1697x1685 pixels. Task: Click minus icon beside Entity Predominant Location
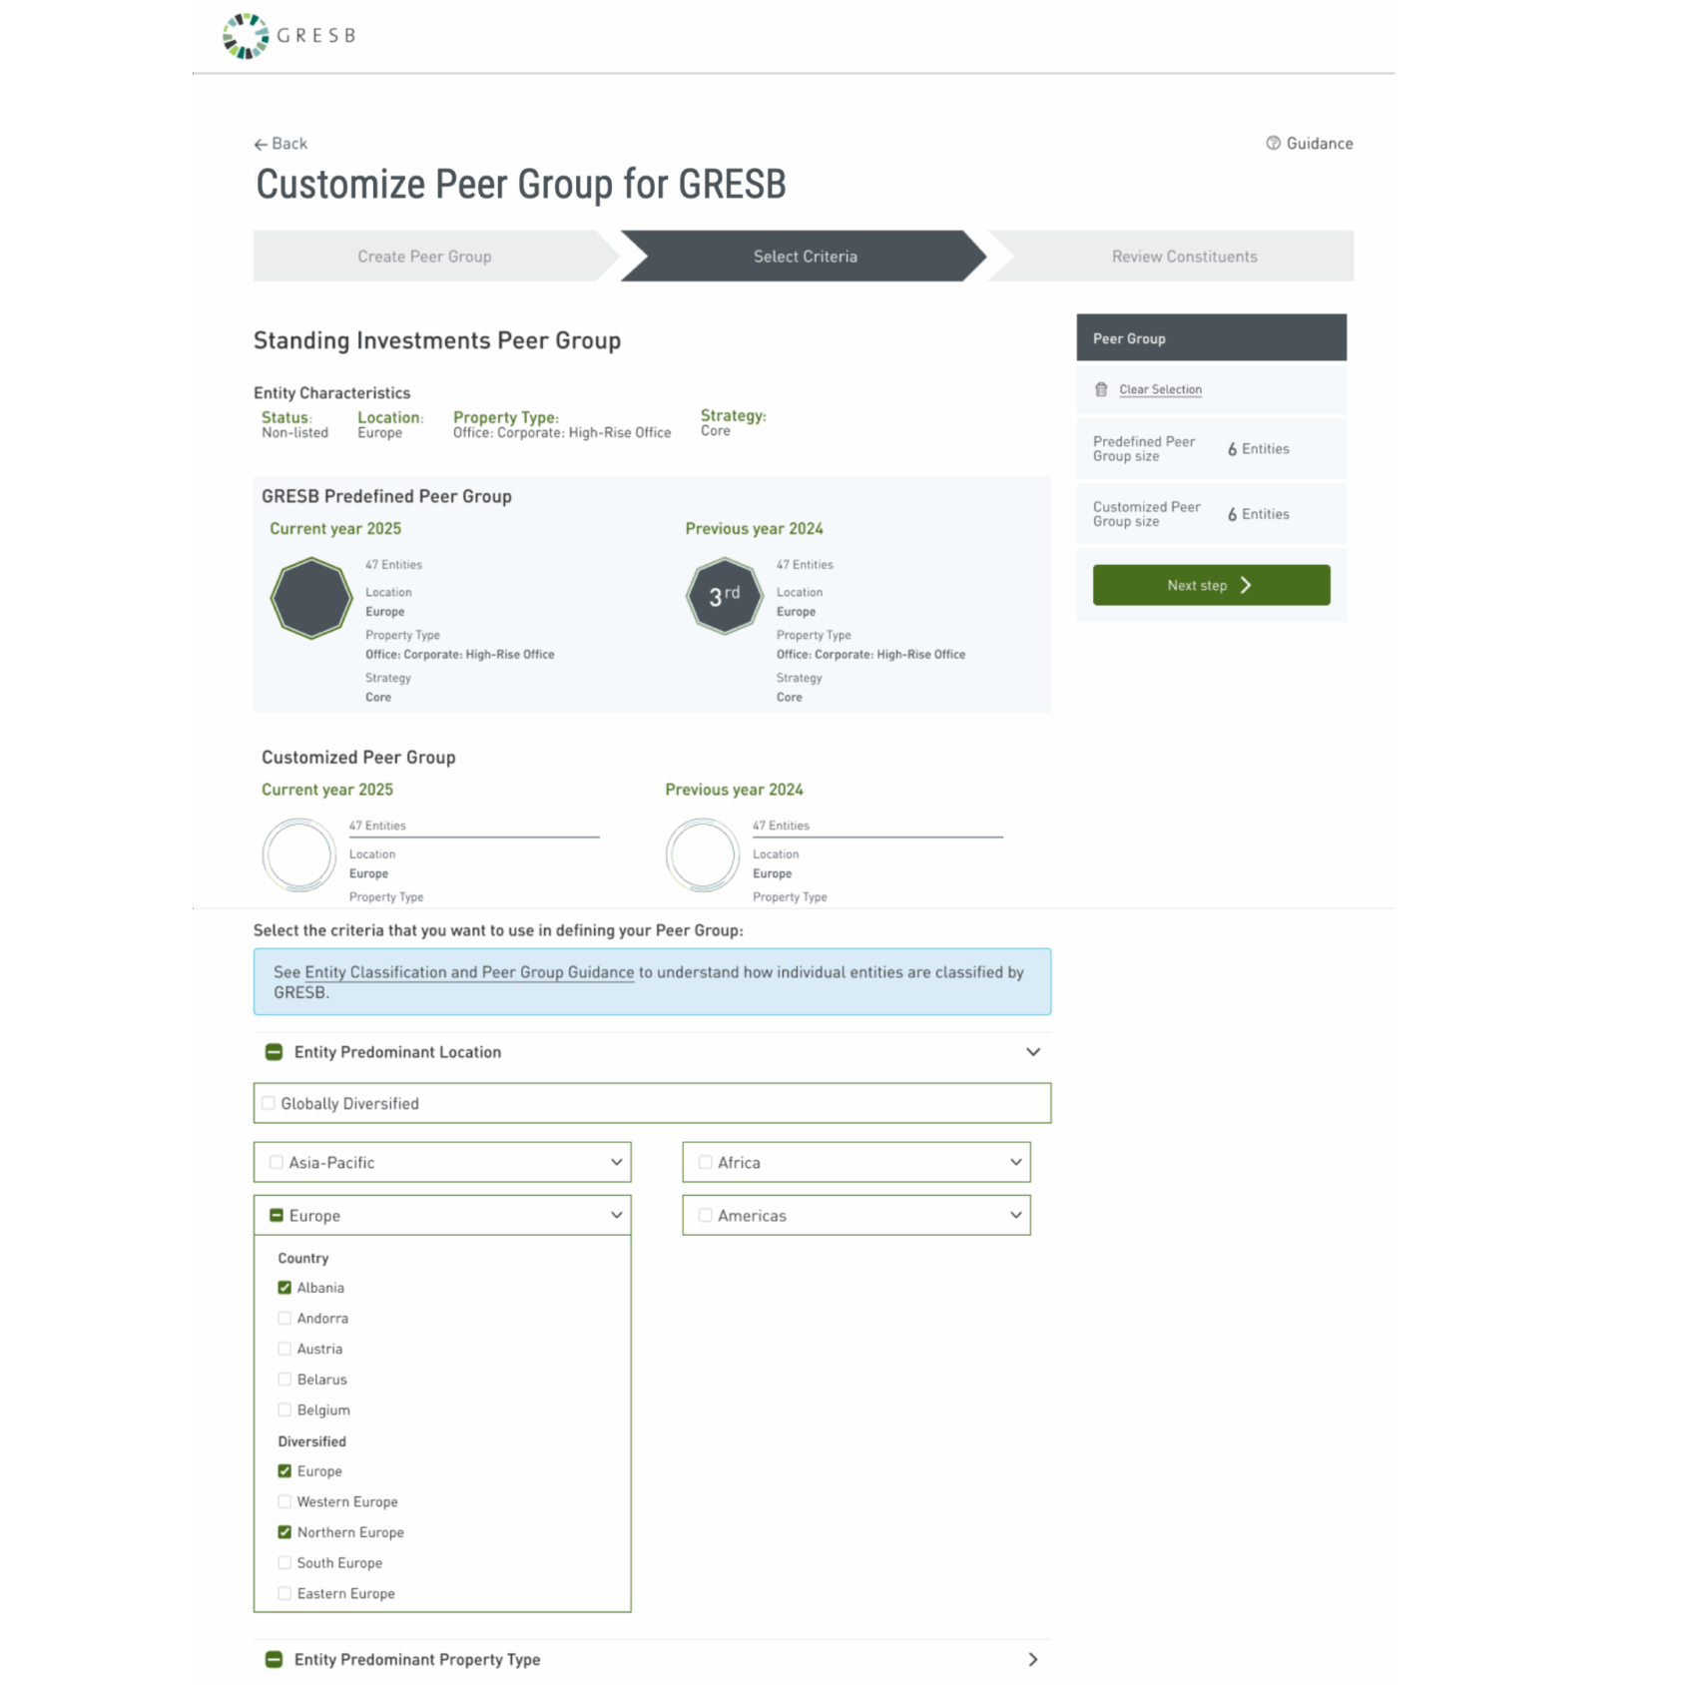click(x=274, y=1052)
